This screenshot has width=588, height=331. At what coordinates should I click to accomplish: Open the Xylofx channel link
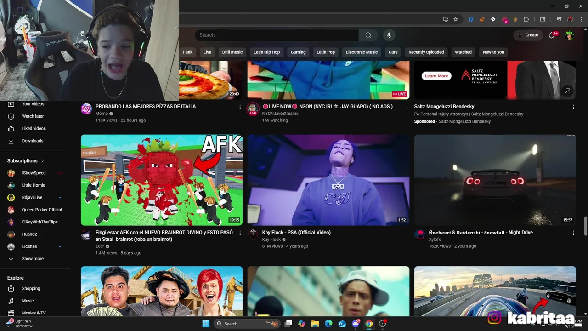pos(435,240)
